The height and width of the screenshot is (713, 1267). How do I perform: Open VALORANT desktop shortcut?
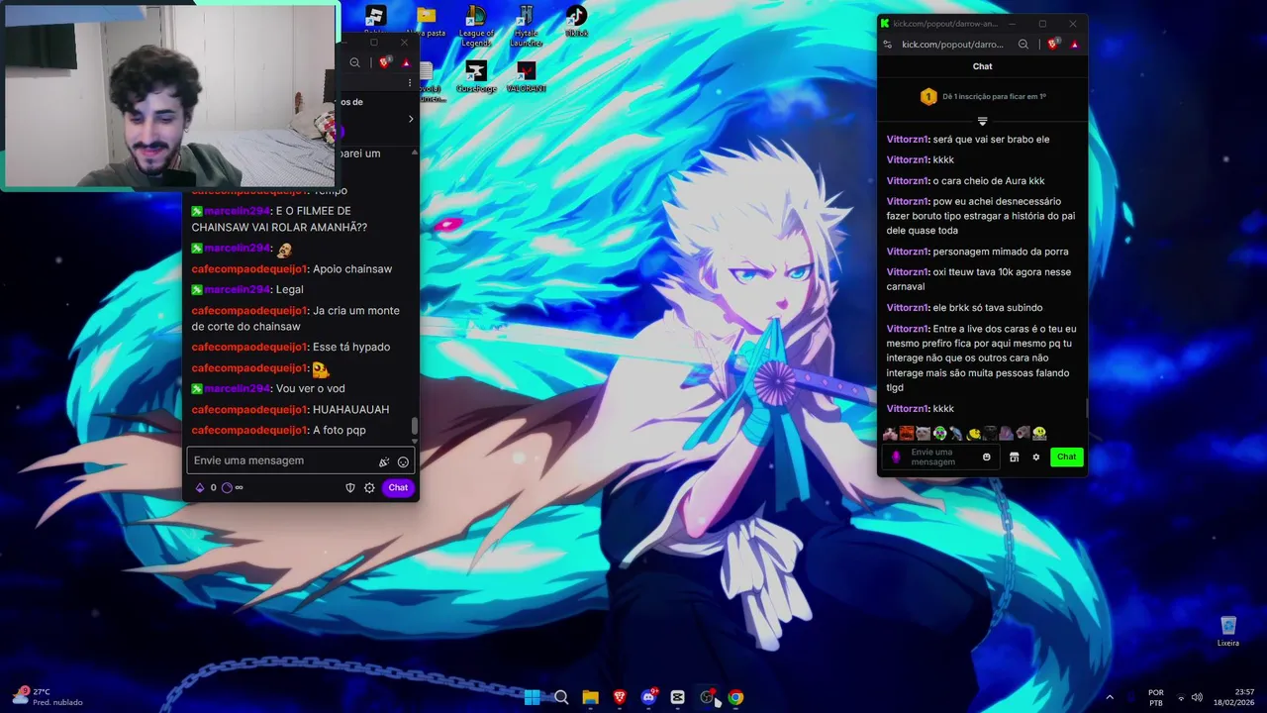tap(527, 76)
